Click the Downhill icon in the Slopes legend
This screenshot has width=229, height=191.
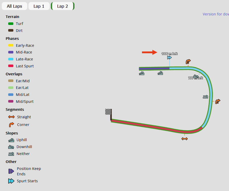(x=11, y=147)
